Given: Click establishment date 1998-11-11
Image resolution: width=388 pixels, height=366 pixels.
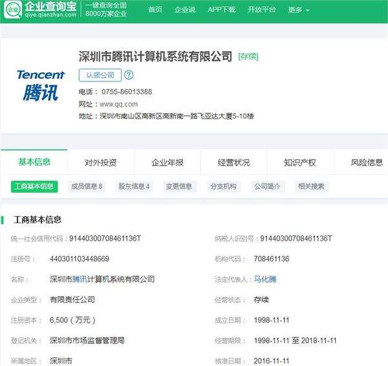Looking at the screenshot, I should [x=272, y=320].
